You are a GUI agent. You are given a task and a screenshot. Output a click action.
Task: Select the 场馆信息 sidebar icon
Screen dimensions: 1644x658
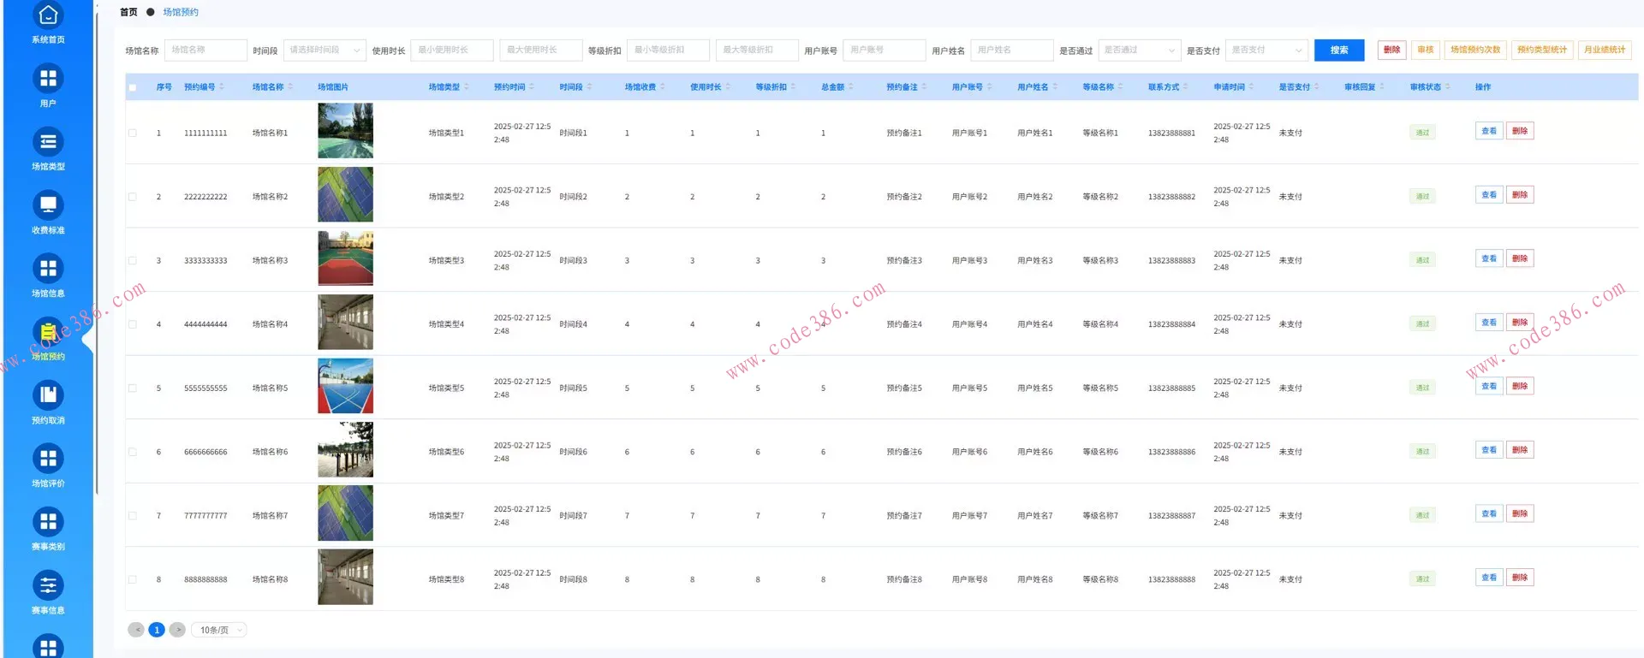tap(48, 269)
